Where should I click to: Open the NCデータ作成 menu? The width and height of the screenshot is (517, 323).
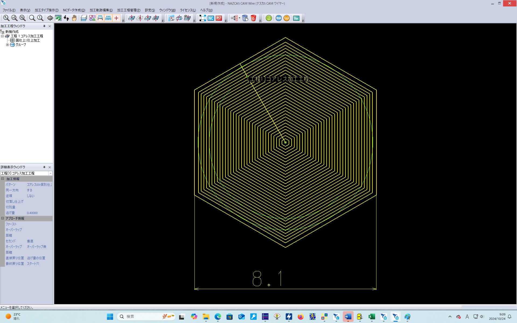74,10
